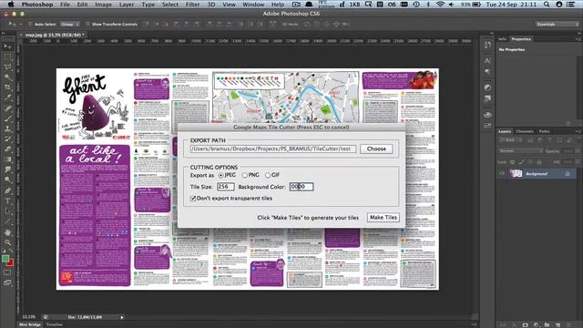
Task: Toggle the Auto-Select checkbox
Action: [30, 25]
